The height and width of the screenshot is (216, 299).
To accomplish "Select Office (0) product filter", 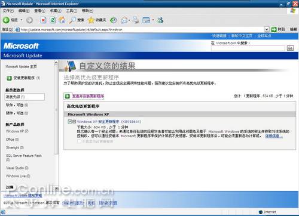I will point(13,140).
